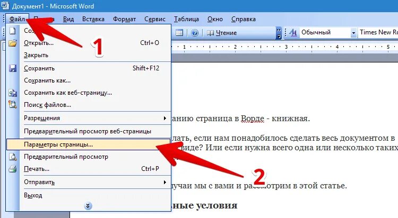This screenshot has height=218, width=398.
Task: Click the new document icon
Action: point(13,31)
